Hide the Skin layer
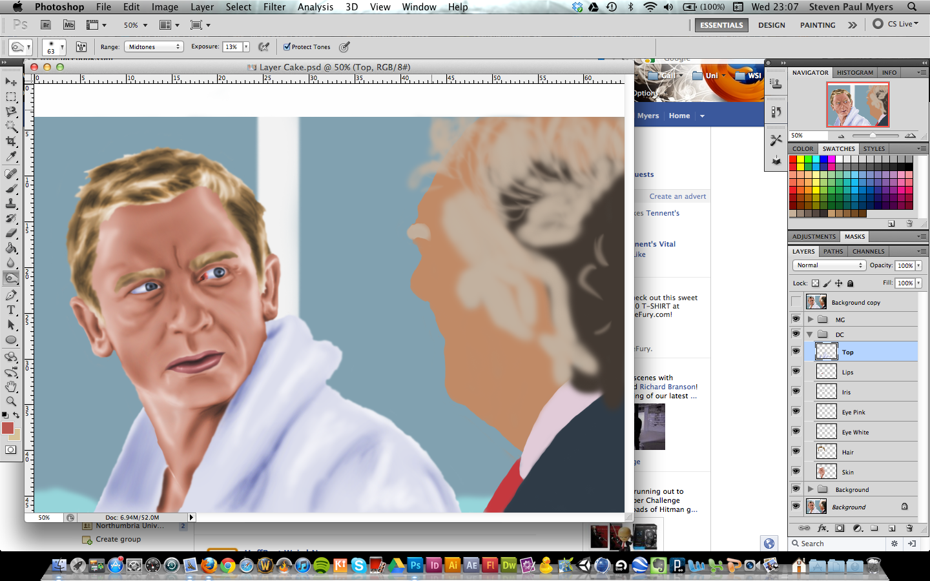 796,471
